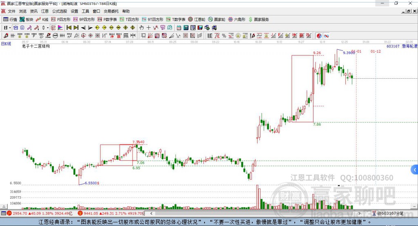This screenshot has width=418, height=226.
Task: Open the 赢家轮 wheel tool
Action: coord(217,20)
